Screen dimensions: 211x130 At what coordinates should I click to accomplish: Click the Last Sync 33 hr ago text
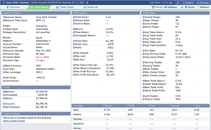click(161, 3)
